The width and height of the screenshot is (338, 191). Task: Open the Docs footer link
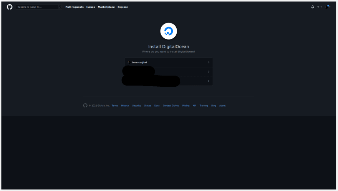point(157,106)
